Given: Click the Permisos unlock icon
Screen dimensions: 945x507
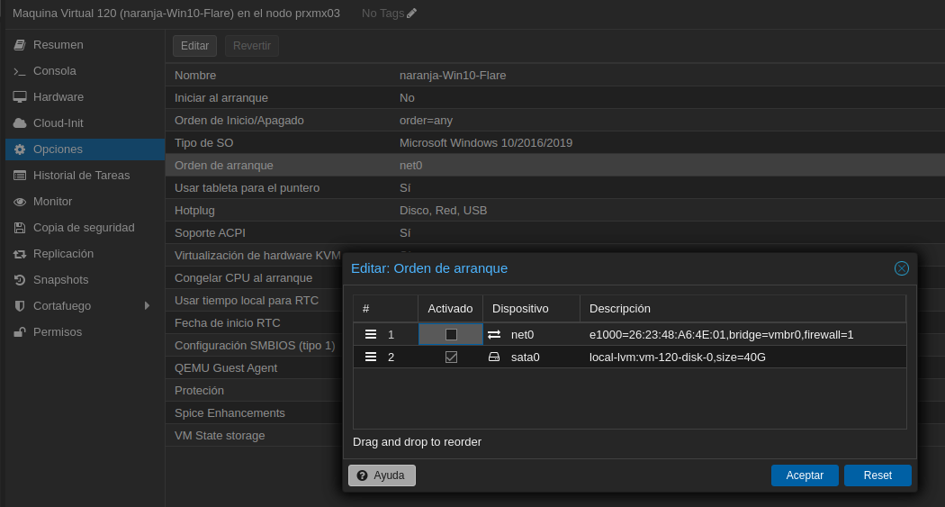Looking at the screenshot, I should coord(19,332).
